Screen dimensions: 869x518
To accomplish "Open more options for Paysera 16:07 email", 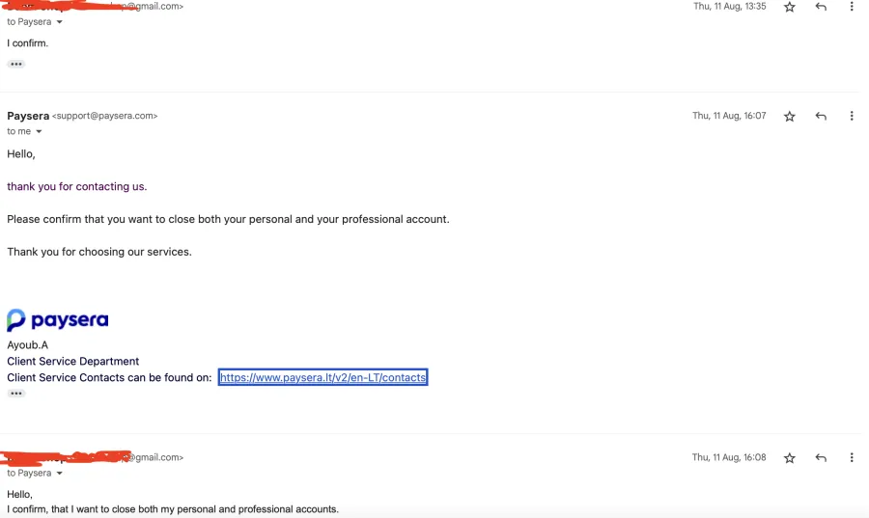I will click(852, 116).
